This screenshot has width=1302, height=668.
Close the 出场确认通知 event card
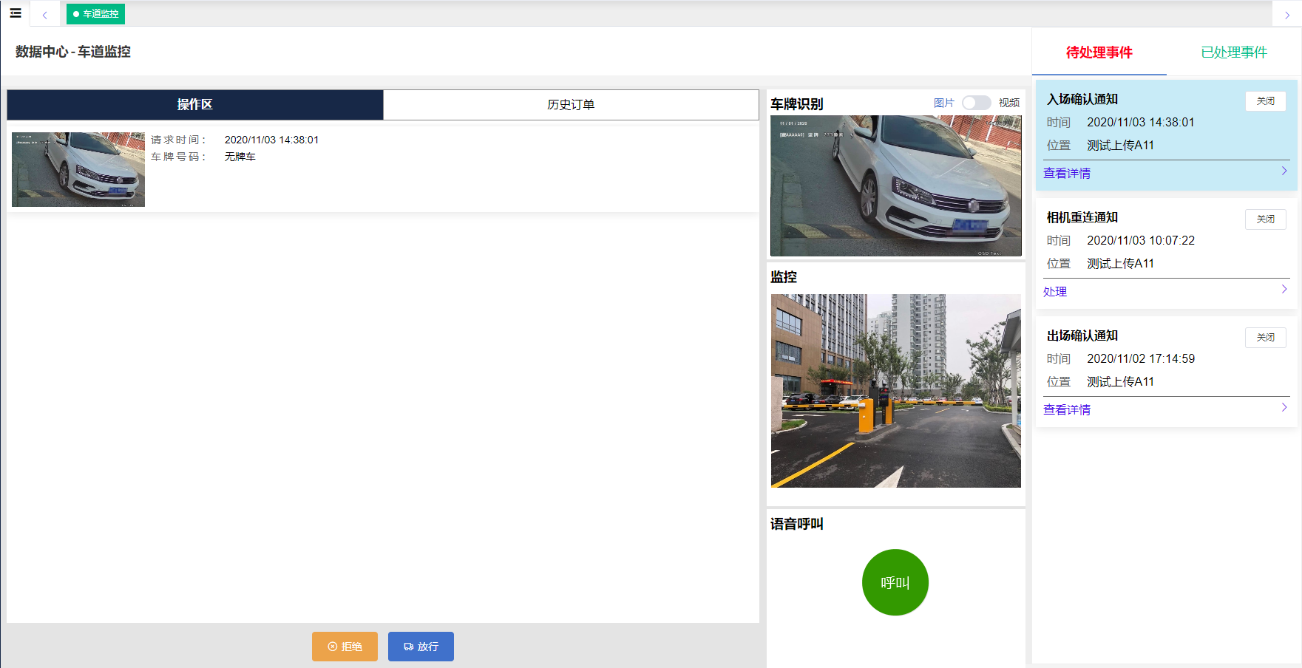(1265, 338)
